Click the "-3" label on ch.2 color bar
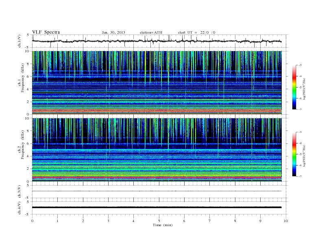This screenshot has height=248, width=322. pos(300,132)
